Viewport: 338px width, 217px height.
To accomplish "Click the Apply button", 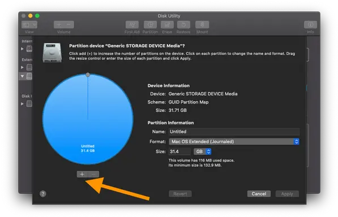I will pyautogui.click(x=287, y=194).
